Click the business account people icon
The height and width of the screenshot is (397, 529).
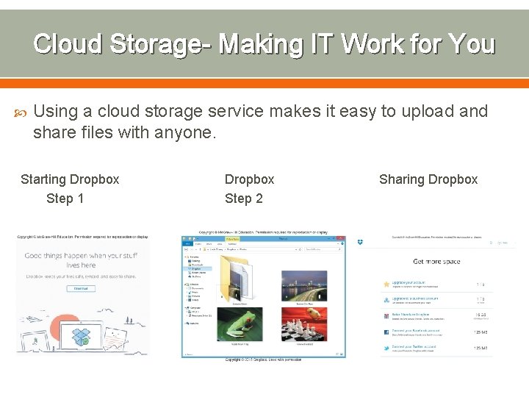[x=386, y=300]
